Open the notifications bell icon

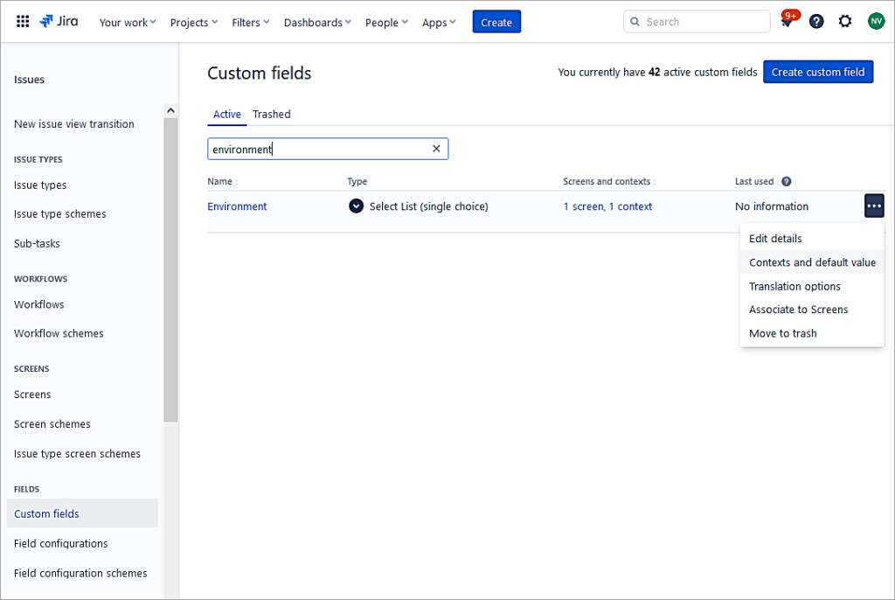[786, 21]
